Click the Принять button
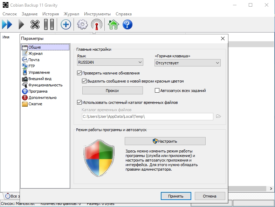Screen dimensions: 275x207 click(x=176, y=196)
